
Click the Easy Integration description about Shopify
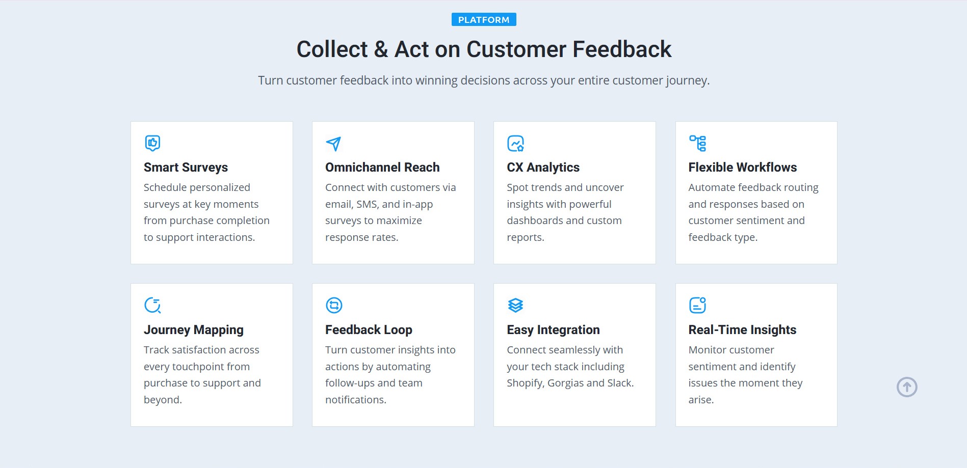pyautogui.click(x=570, y=367)
